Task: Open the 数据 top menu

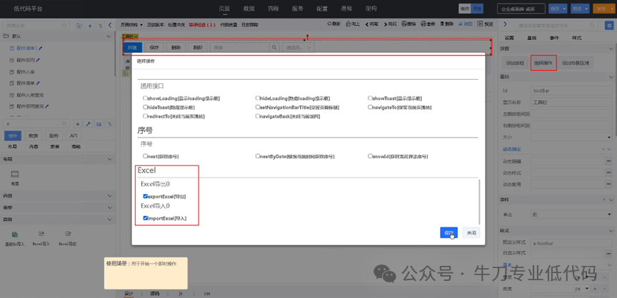Action: (x=249, y=9)
